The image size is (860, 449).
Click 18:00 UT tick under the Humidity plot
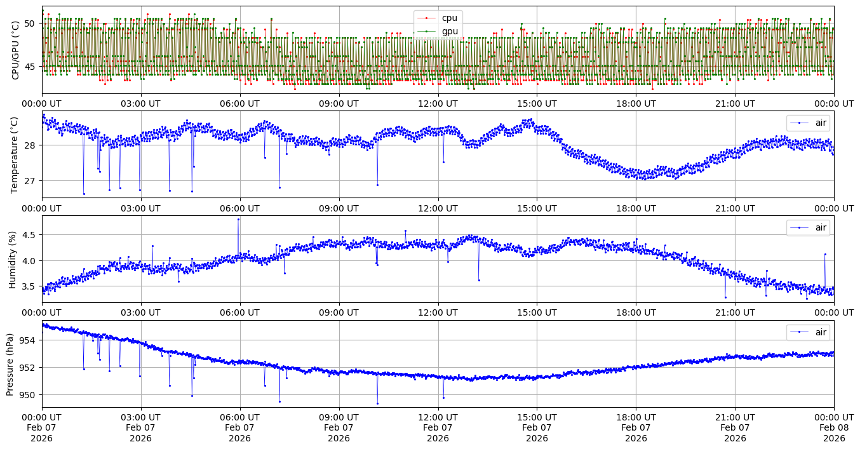[636, 312]
